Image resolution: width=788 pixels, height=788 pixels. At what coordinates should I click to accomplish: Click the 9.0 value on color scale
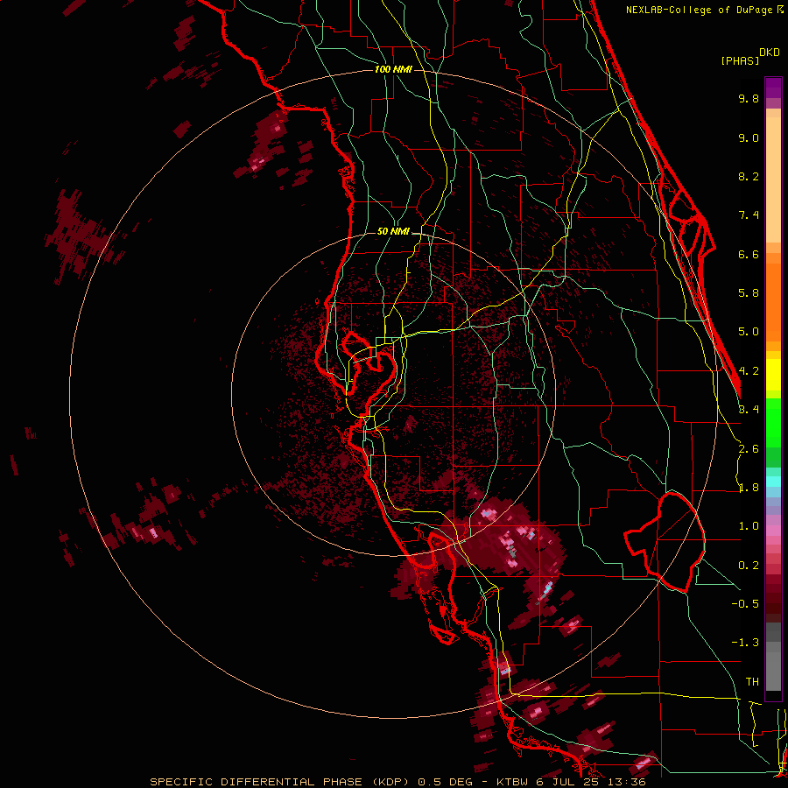[x=749, y=137]
